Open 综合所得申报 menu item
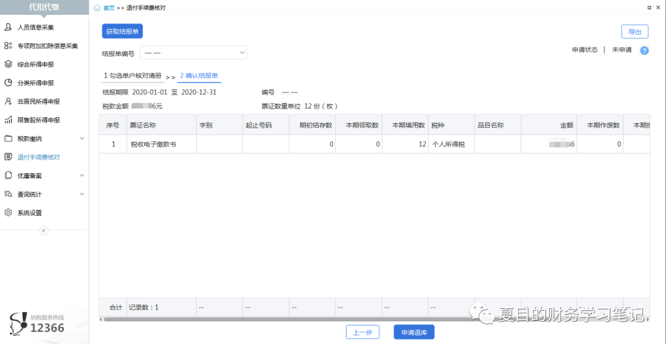 click(36, 65)
